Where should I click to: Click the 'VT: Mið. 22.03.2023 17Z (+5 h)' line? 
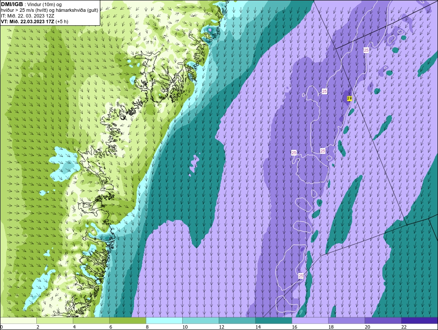tap(34, 21)
